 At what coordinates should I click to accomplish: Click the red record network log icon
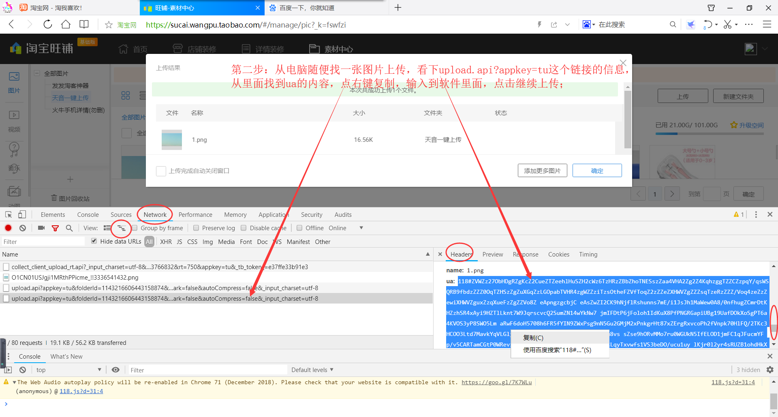point(8,228)
